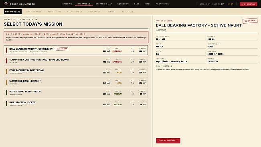
Task: Open the Strategic Map tab
Action: point(104,4)
